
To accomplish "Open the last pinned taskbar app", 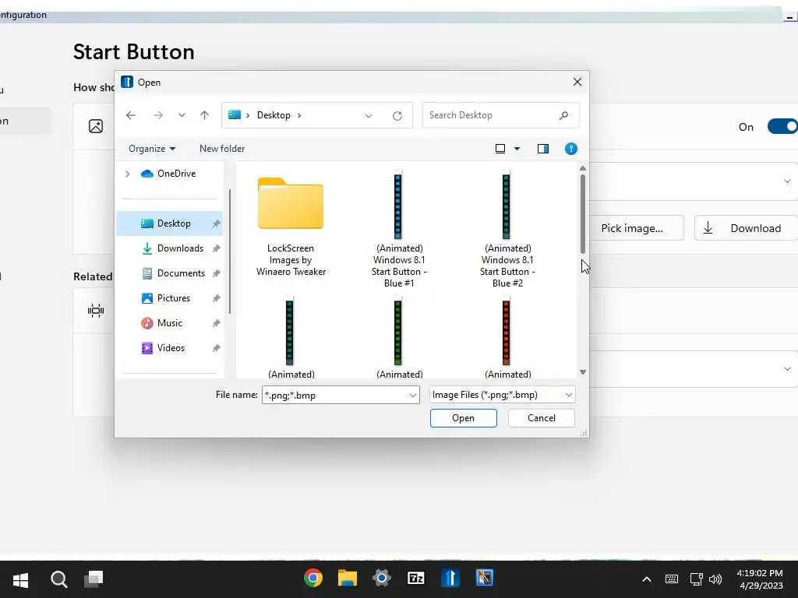I will [485, 579].
